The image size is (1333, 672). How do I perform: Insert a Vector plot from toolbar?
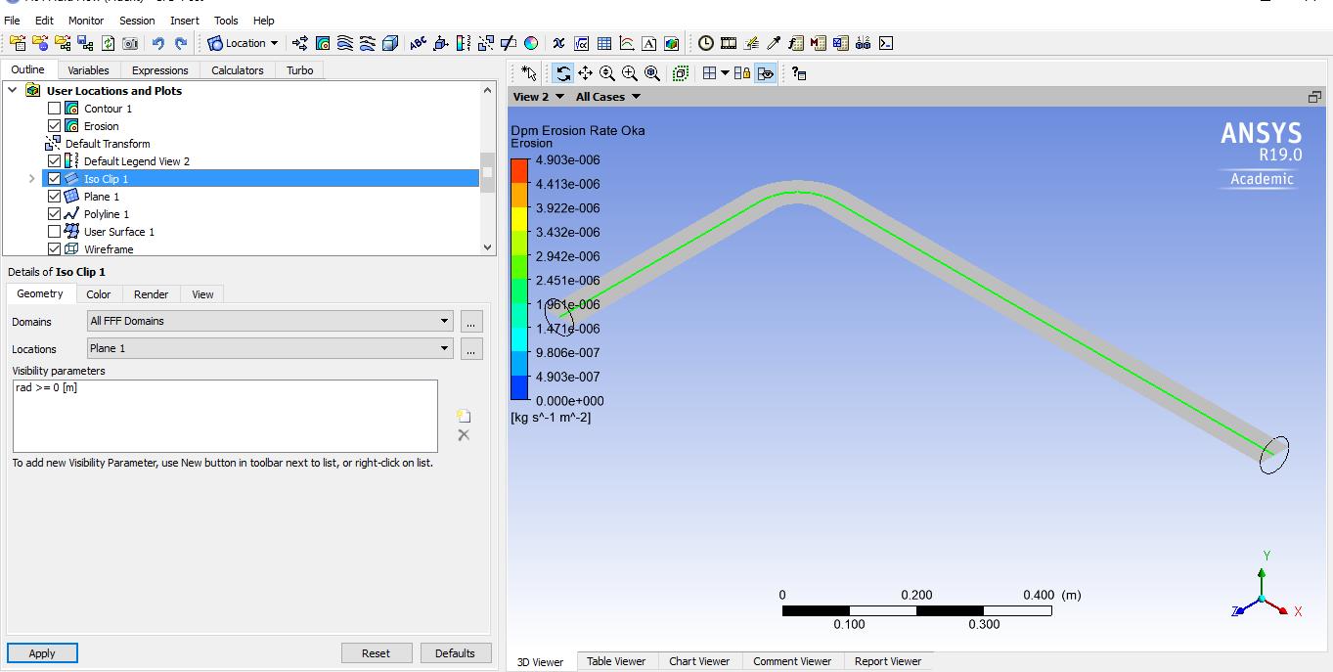300,43
